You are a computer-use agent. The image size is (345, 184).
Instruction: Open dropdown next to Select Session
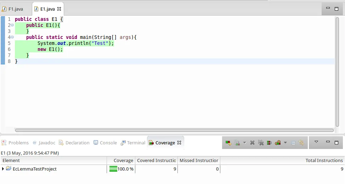point(285,143)
